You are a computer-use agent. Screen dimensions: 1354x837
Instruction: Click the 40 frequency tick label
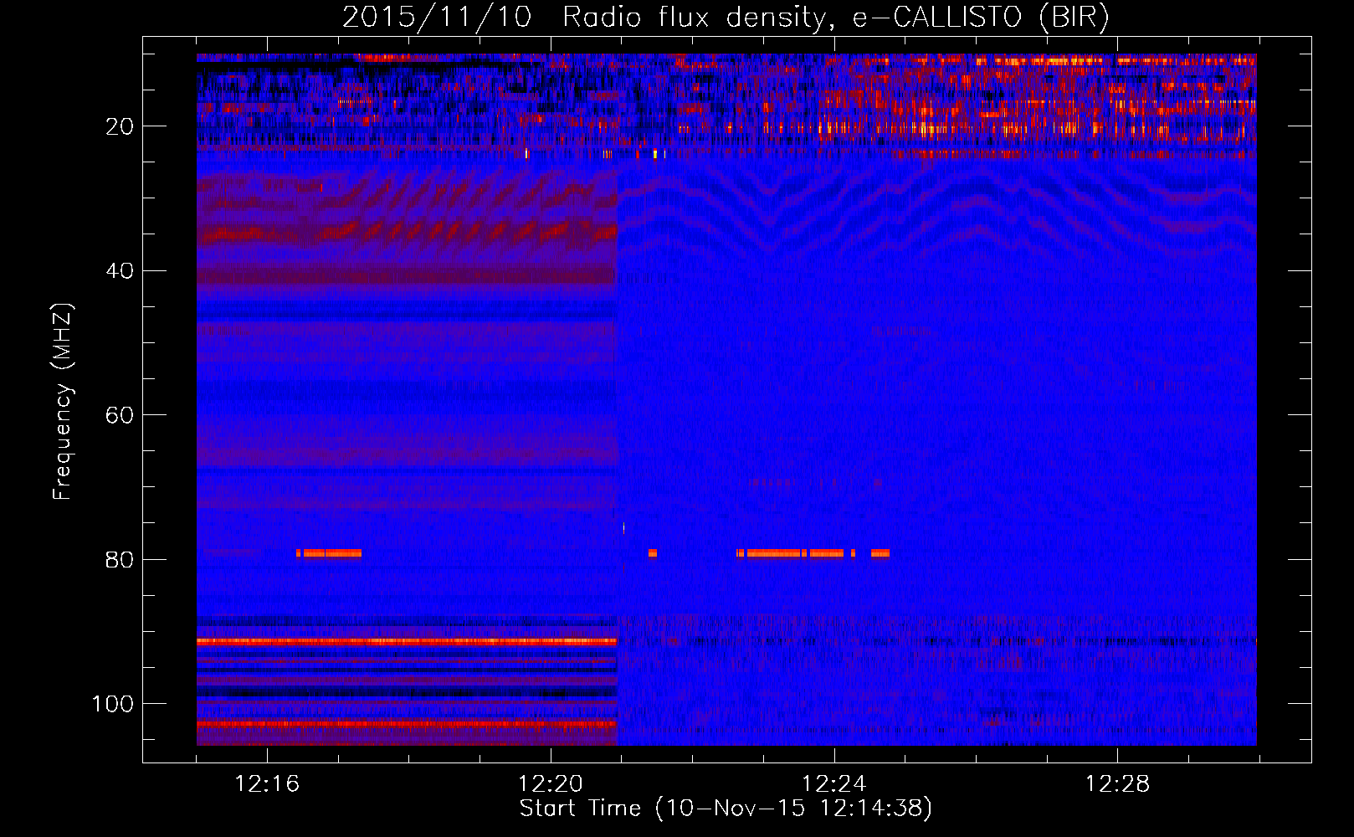(121, 271)
